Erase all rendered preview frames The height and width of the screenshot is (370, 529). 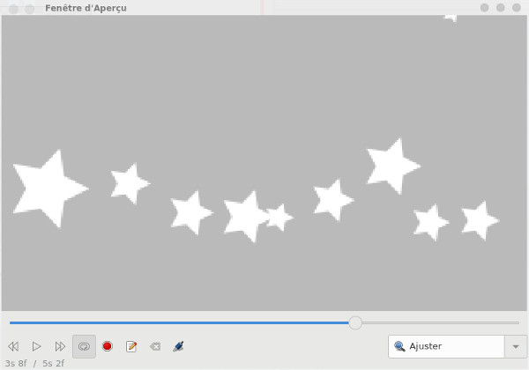pyautogui.click(x=155, y=346)
